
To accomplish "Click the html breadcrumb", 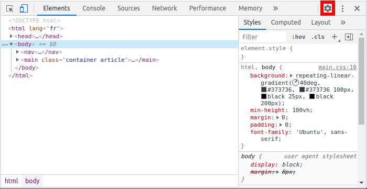I will click(11, 181).
